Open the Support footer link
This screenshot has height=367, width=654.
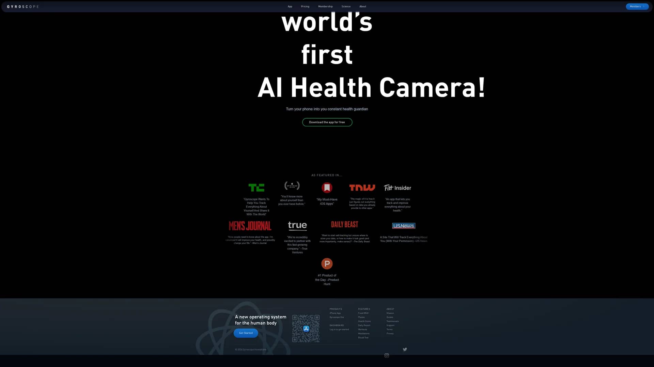point(391,326)
